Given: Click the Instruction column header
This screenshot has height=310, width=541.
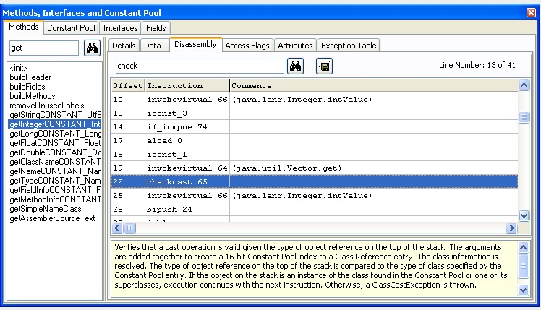Looking at the screenshot, I should click(187, 85).
